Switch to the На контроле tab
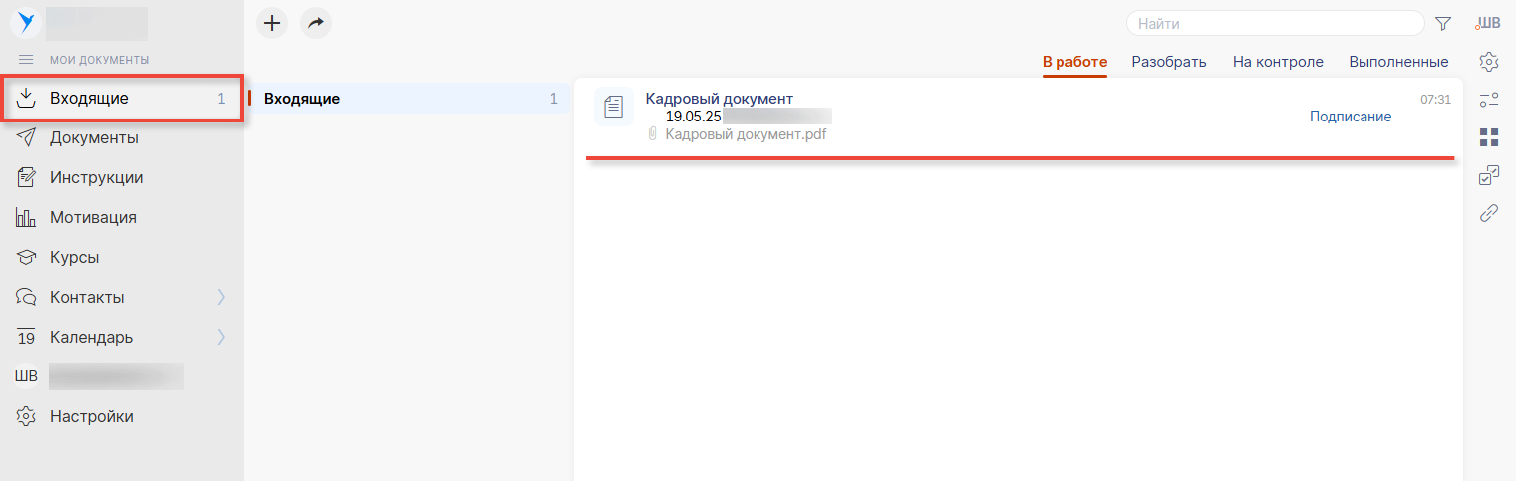Screen dimensions: 1516x481 coord(1278,62)
